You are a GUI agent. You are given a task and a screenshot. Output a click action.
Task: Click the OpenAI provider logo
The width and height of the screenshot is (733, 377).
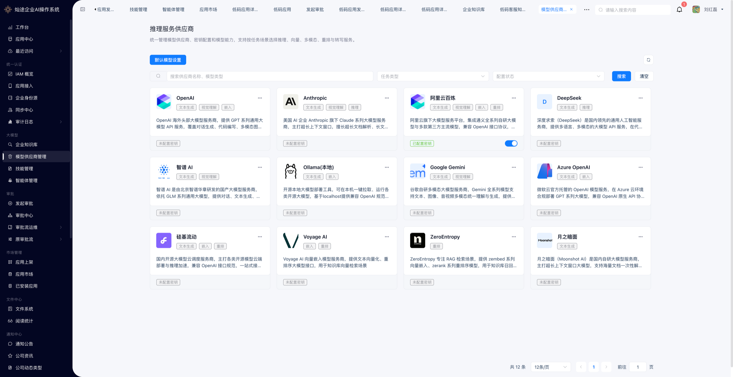[164, 102]
